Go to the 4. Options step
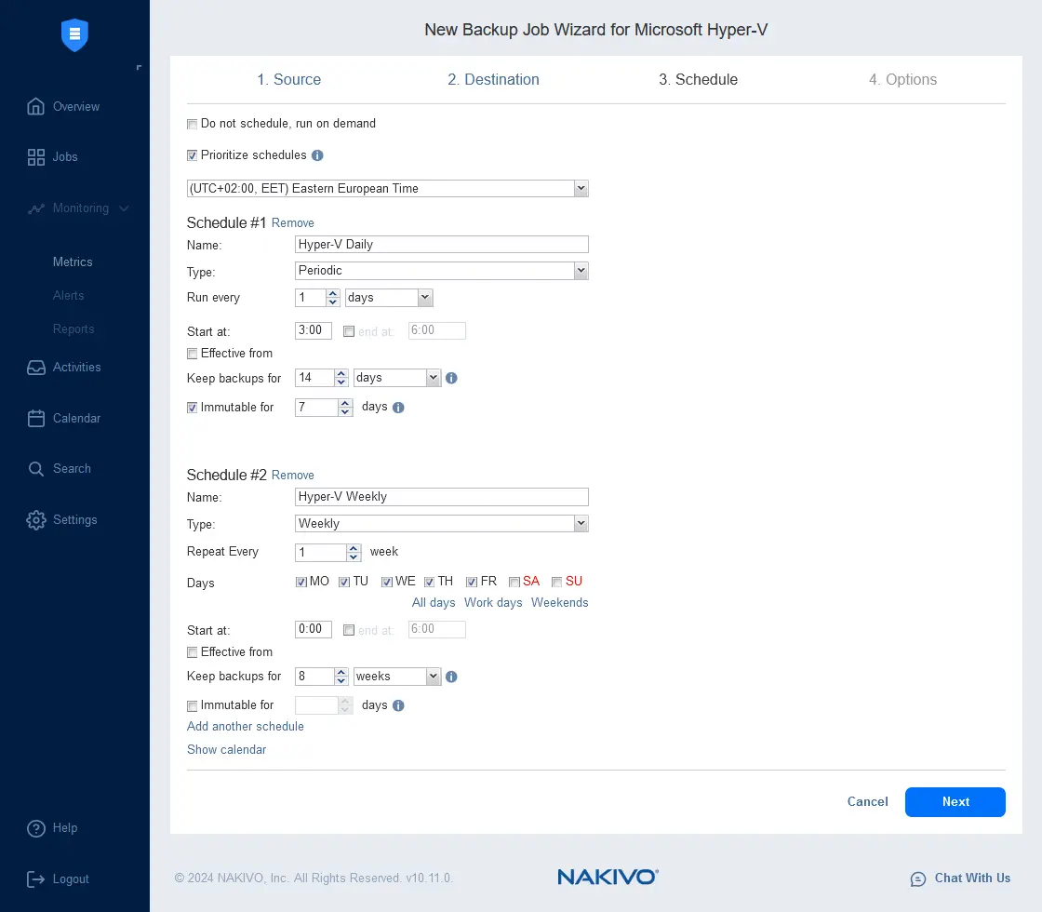 click(902, 80)
